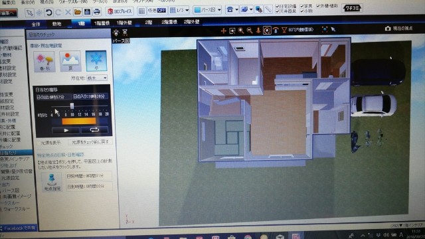Screen dimensions: 425x239
Task: Click the 地点指定 pin button
Action: click(x=52, y=182)
